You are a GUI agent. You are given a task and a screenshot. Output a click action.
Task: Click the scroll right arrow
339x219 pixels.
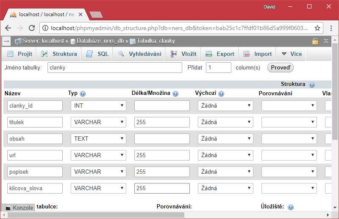click(x=328, y=215)
